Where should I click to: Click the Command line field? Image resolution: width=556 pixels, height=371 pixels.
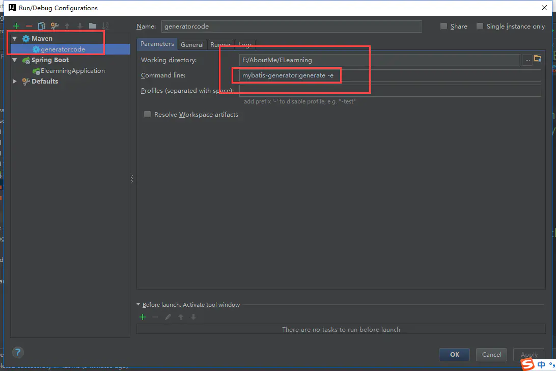[x=390, y=75]
